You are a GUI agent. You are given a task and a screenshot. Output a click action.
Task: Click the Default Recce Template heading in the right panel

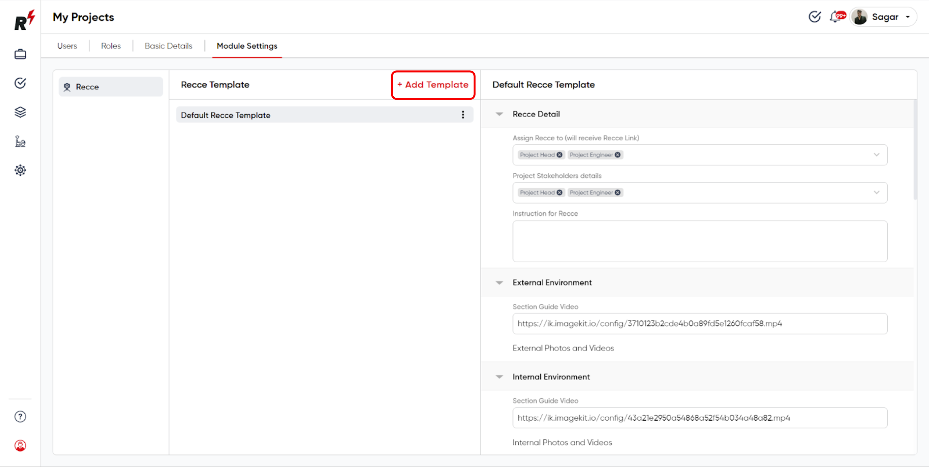tap(543, 85)
